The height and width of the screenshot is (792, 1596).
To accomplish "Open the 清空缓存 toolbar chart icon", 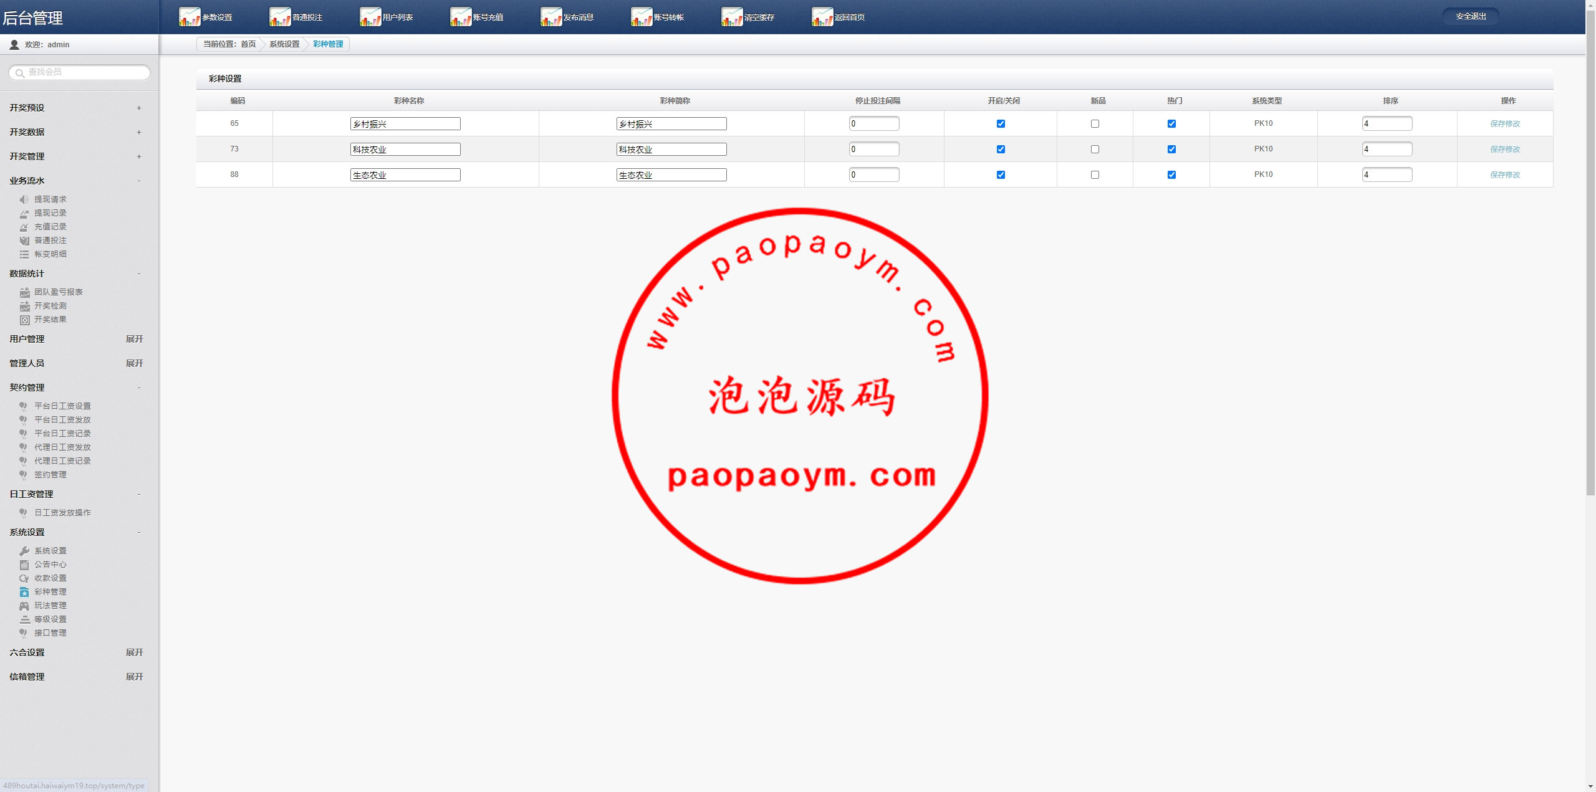I will pyautogui.click(x=732, y=17).
